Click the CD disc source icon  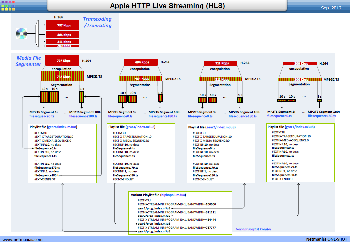pos(22,34)
